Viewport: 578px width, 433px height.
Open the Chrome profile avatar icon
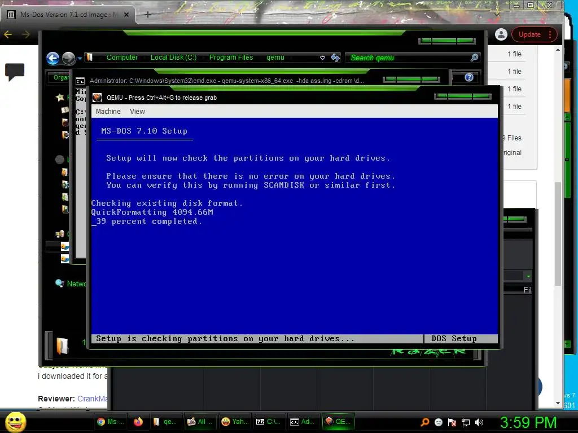pyautogui.click(x=501, y=34)
